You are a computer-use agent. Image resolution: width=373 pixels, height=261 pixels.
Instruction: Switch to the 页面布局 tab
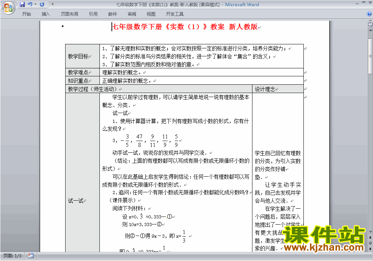pyautogui.click(x=70, y=14)
